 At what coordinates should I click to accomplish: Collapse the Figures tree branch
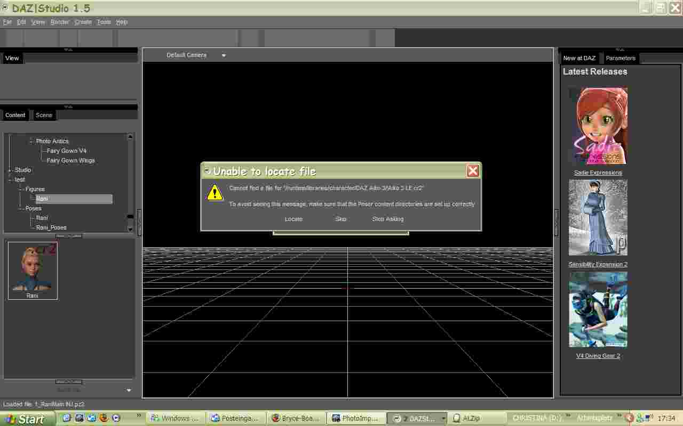[21, 189]
